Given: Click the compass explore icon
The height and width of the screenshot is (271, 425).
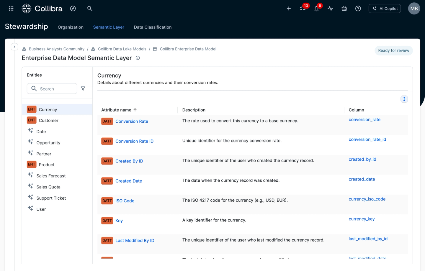Looking at the screenshot, I should click(73, 9).
